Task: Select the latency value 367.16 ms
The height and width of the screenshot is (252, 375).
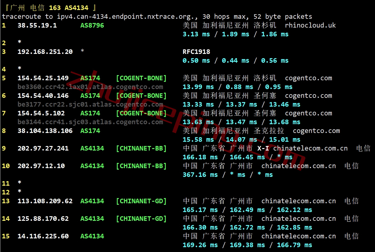Action: pos(200,175)
